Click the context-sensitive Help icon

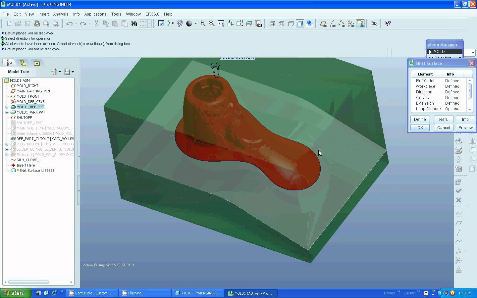click(x=388, y=24)
